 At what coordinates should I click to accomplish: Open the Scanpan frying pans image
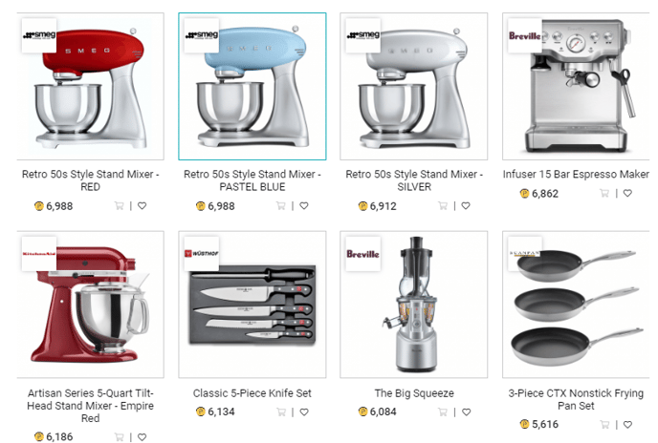coord(576,305)
